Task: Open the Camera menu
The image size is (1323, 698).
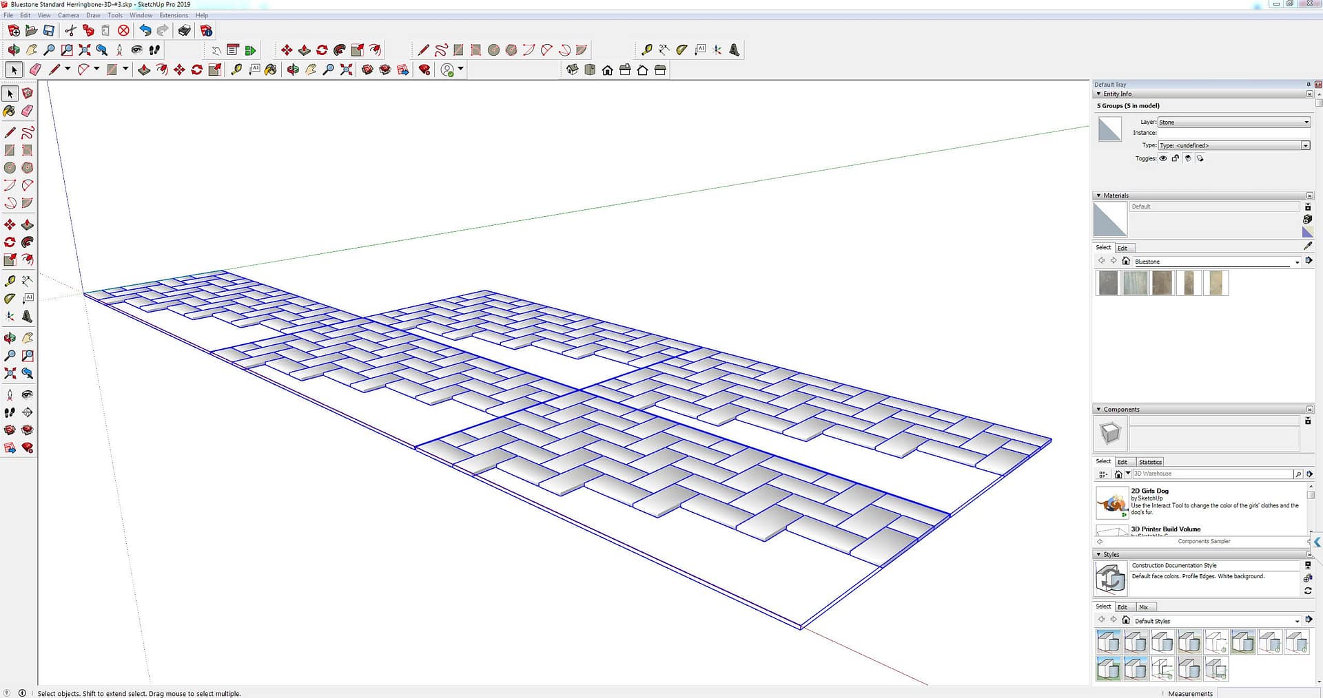Action: (68, 15)
